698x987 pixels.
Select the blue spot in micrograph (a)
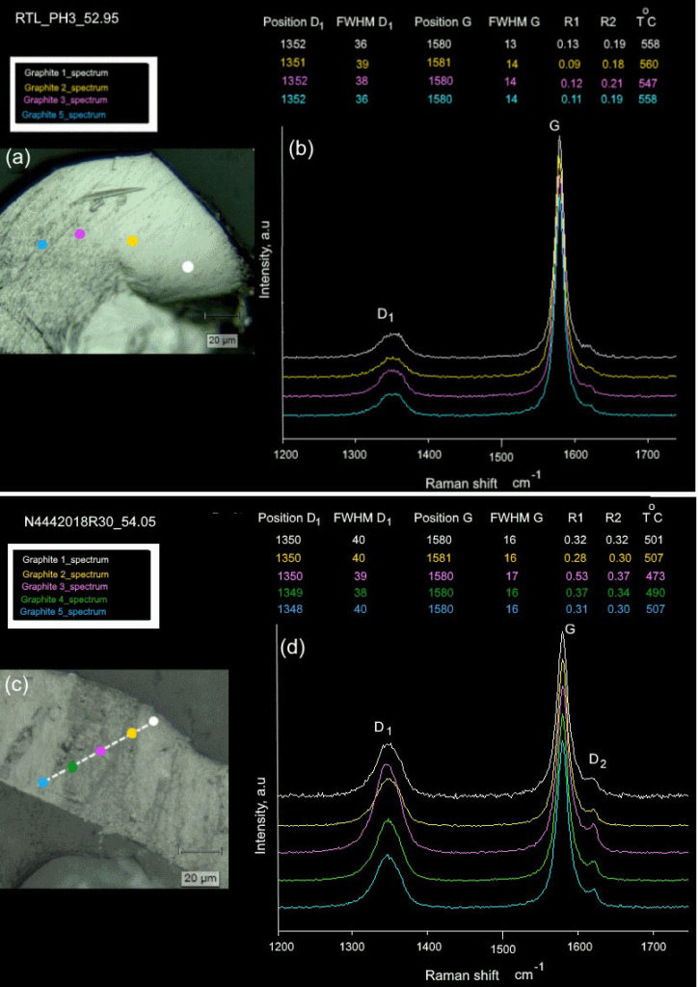42,244
